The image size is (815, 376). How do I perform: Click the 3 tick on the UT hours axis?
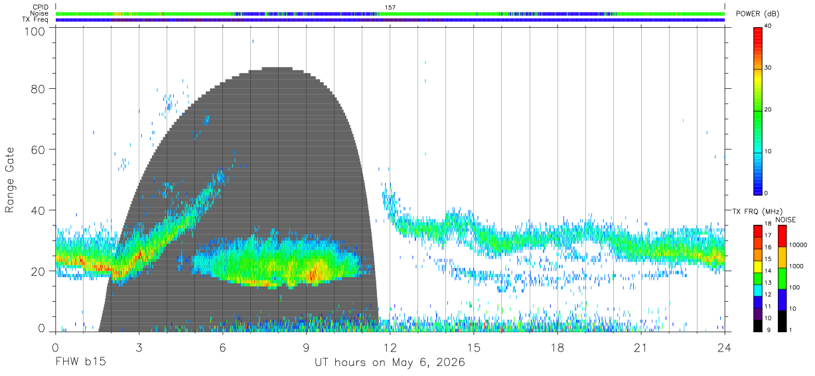pos(139,347)
